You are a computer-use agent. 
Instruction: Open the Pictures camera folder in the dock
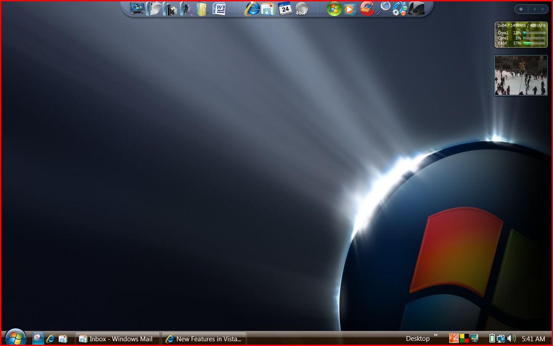pos(170,9)
